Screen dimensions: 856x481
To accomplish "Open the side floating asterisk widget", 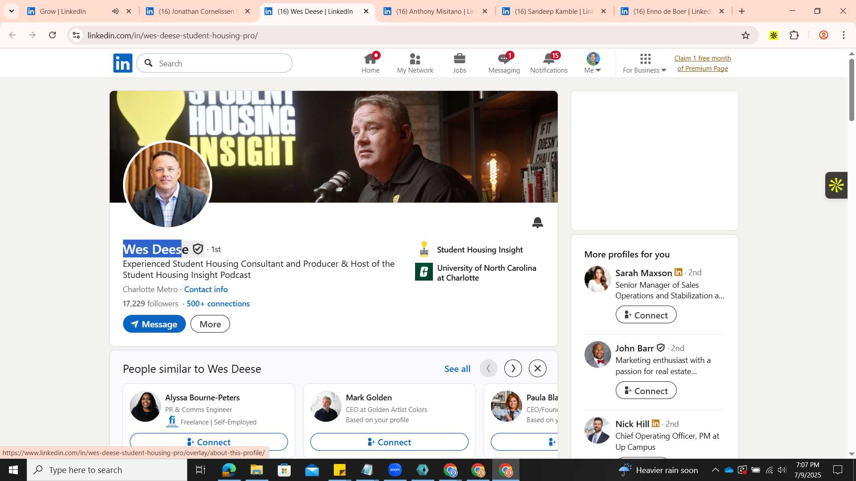I will (836, 185).
